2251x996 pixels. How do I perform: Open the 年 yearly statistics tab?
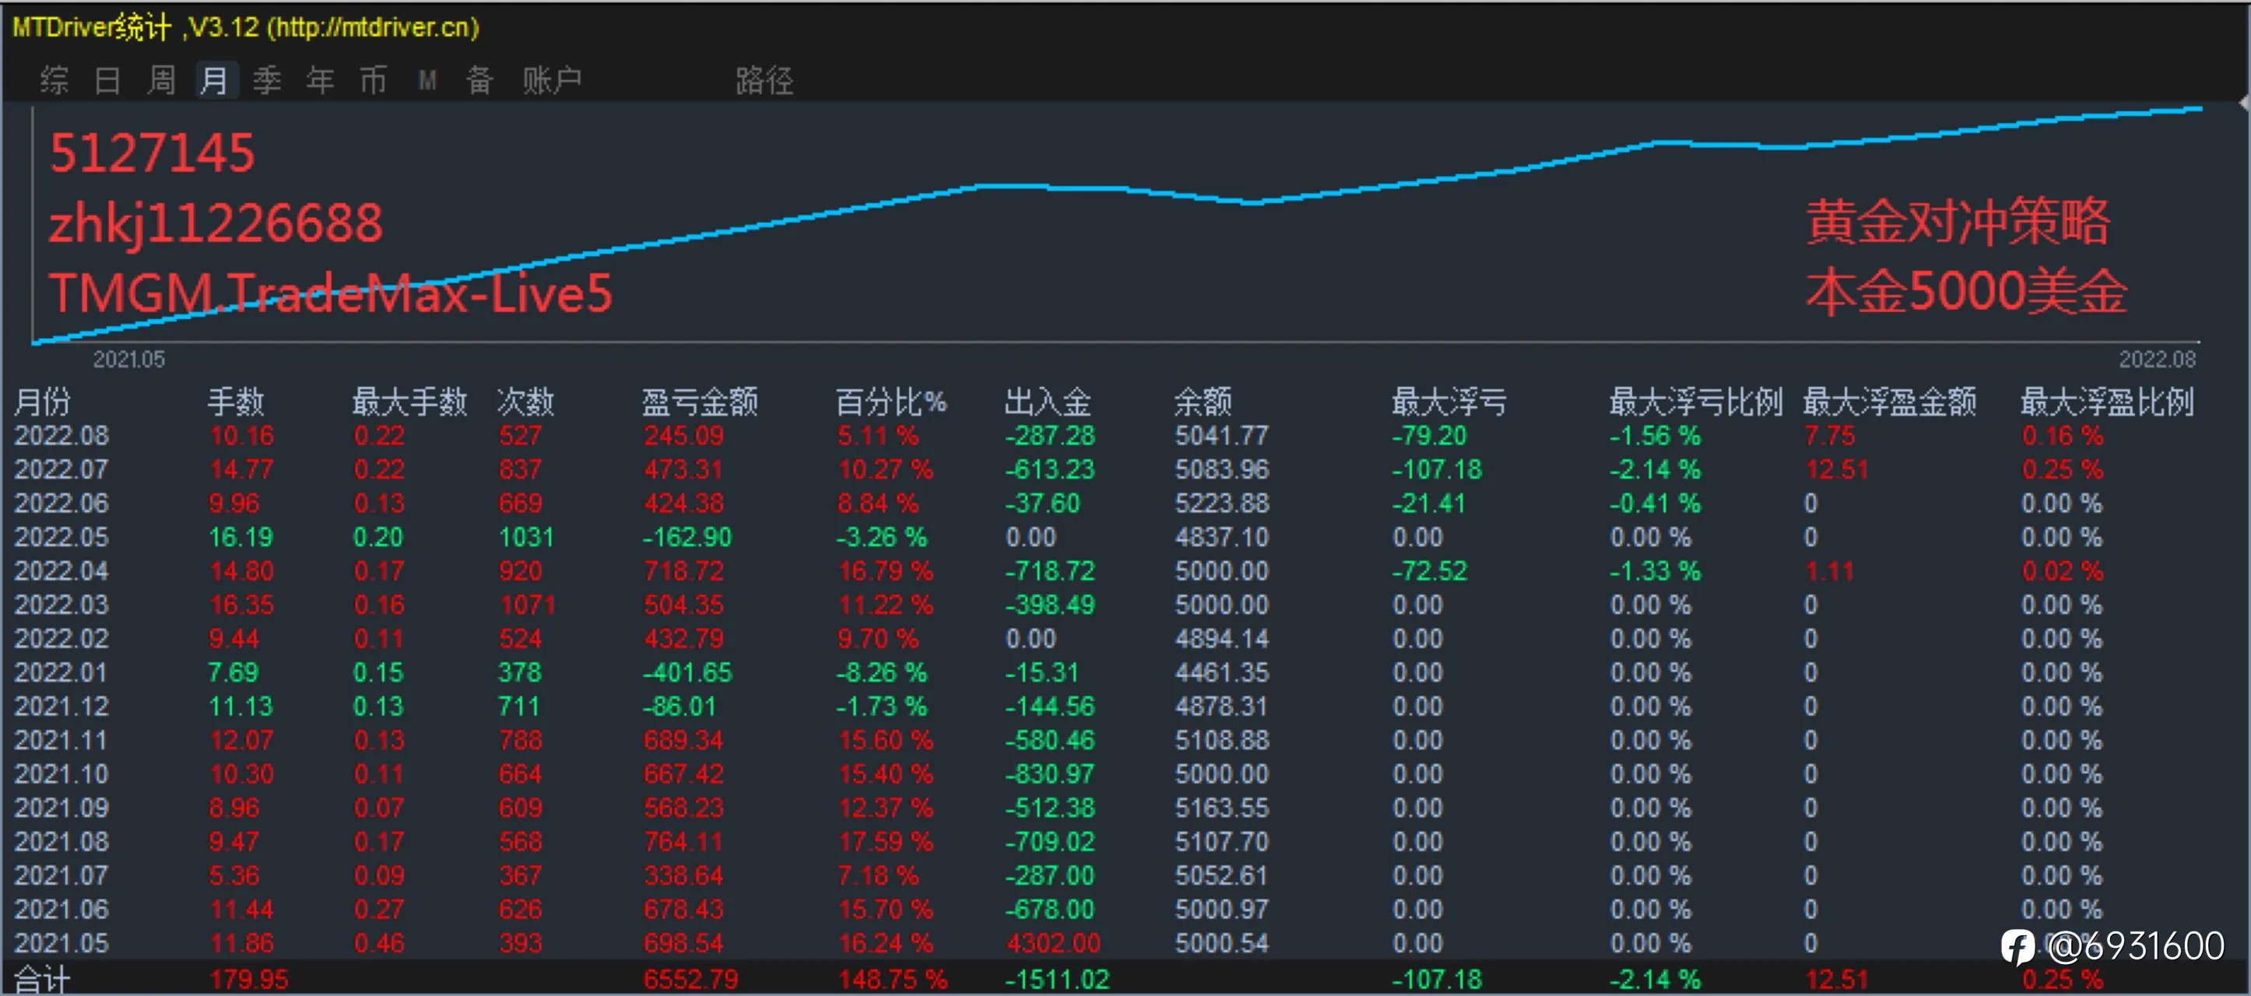(321, 80)
